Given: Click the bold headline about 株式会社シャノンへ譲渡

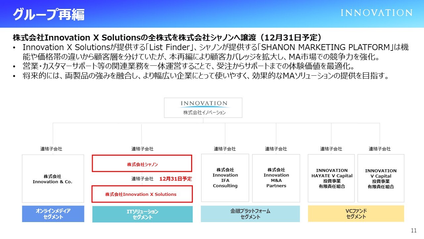Looking at the screenshot, I should coord(167,37).
